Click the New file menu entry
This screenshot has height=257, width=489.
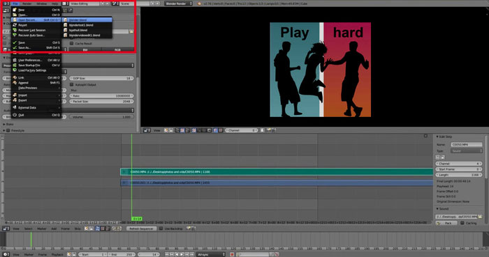[x=36, y=10]
